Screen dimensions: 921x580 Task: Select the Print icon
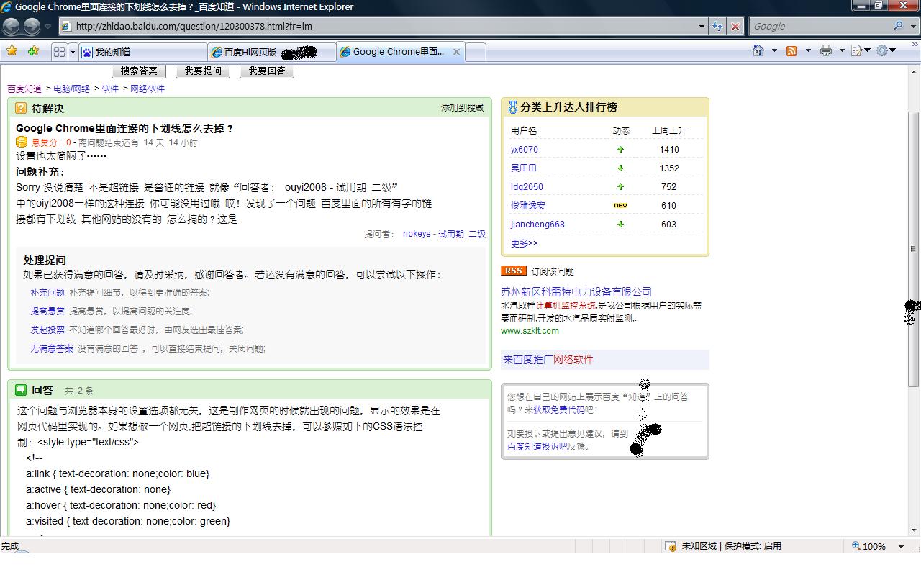tap(826, 51)
